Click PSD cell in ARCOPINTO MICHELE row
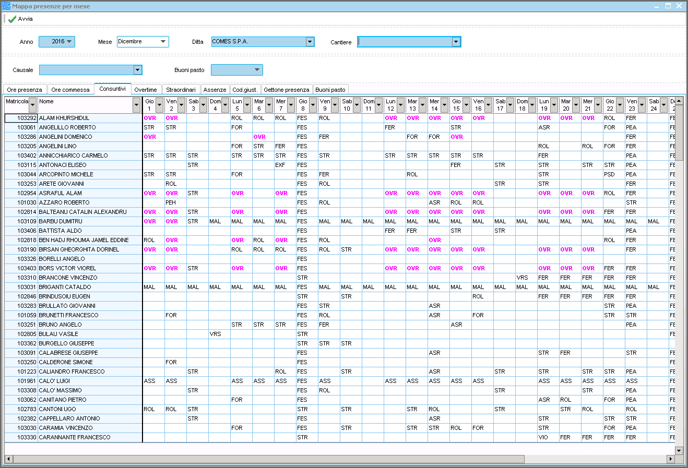The height and width of the screenshot is (468, 688). point(614,174)
